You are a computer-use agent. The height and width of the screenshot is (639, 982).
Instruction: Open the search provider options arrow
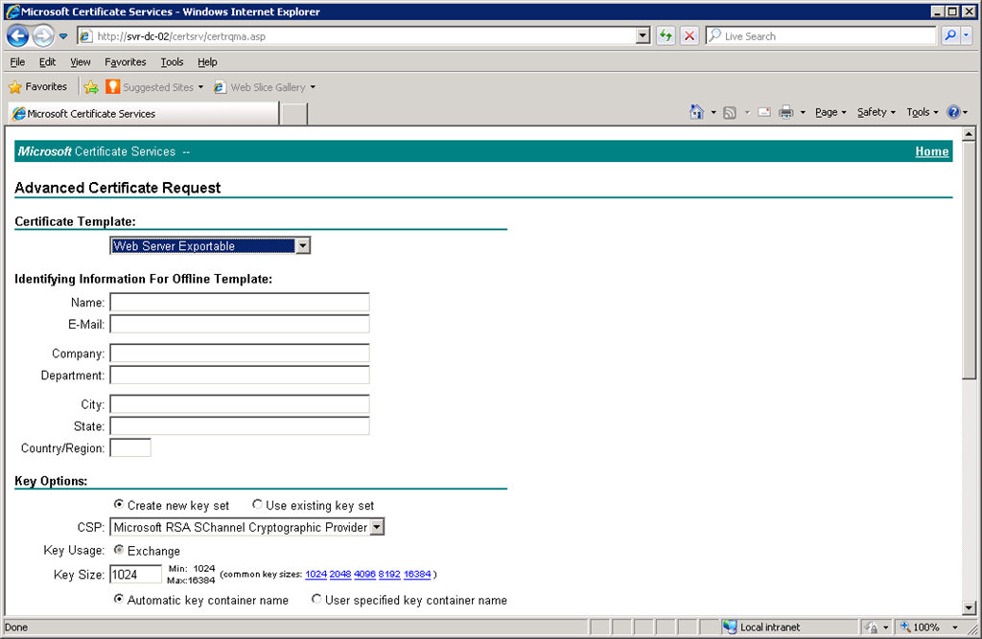[x=967, y=35]
